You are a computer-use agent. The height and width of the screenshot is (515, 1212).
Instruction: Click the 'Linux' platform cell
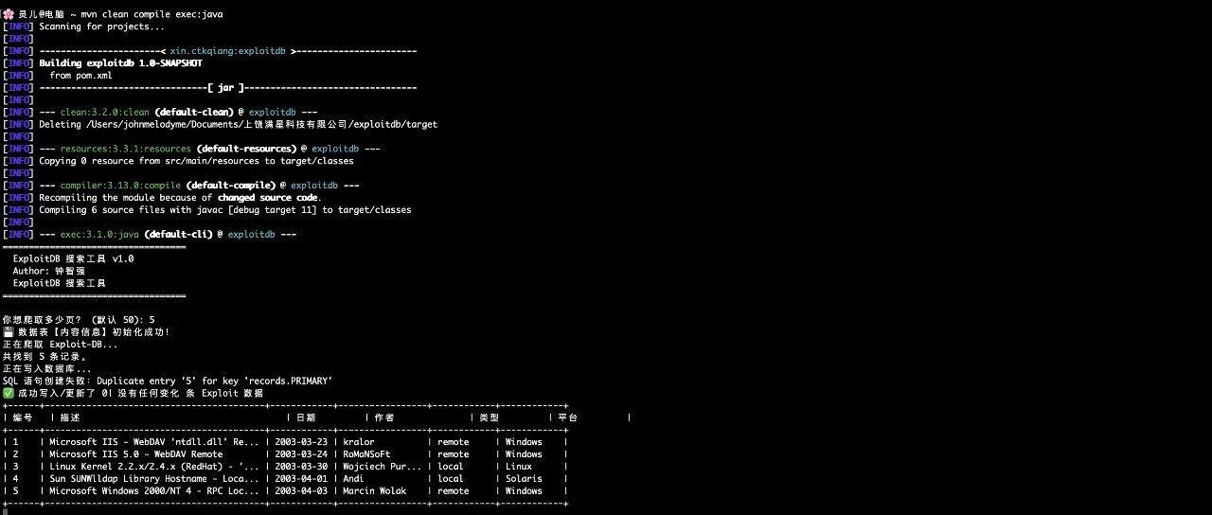[519, 467]
